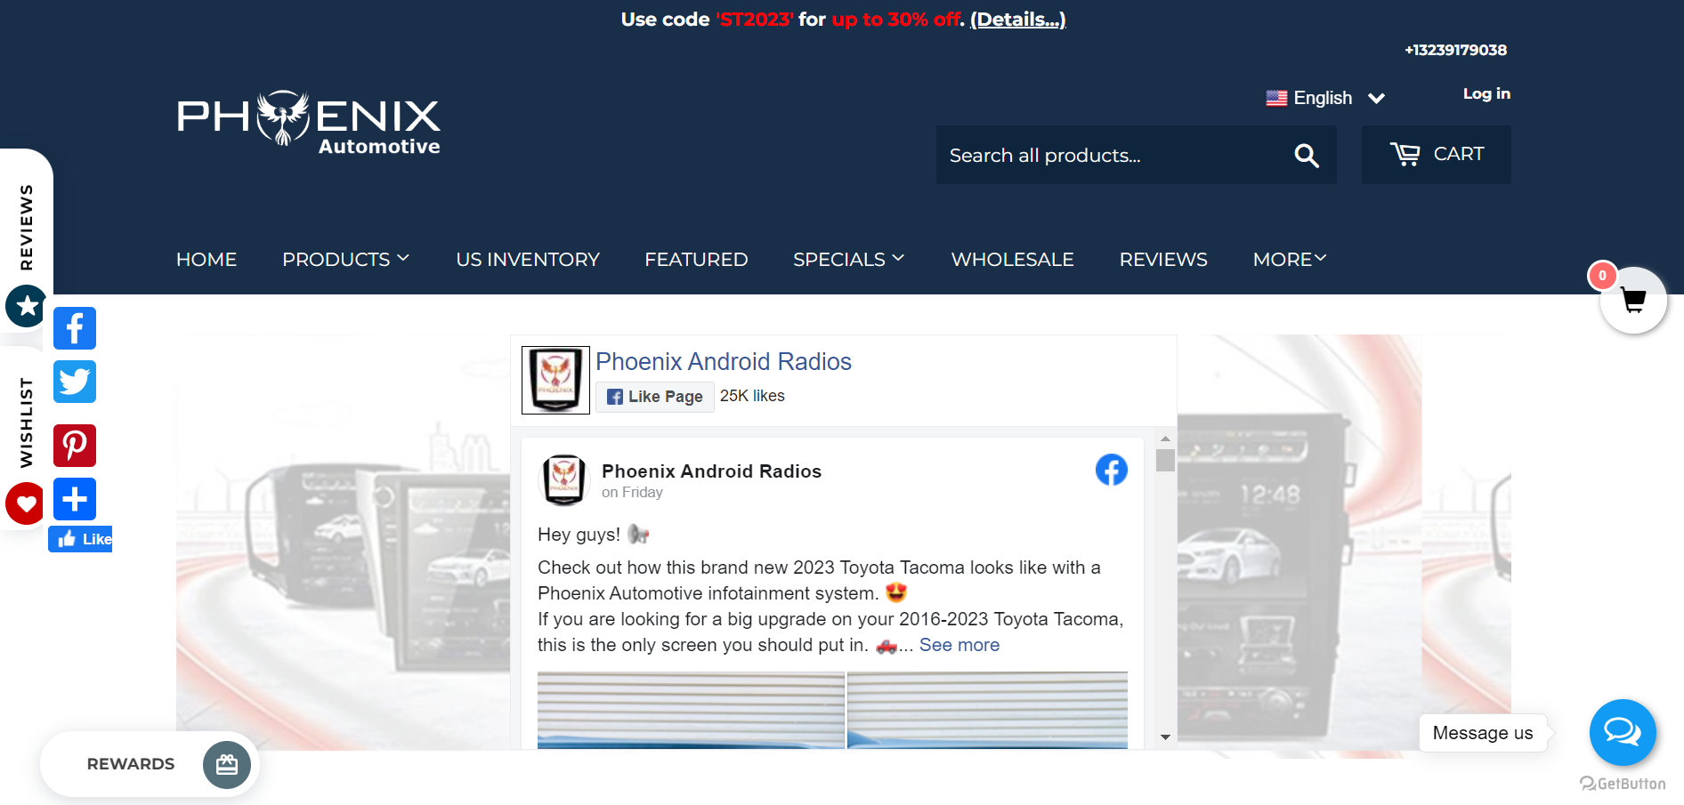The image size is (1684, 805).
Task: Click the Message us label
Action: [1483, 733]
